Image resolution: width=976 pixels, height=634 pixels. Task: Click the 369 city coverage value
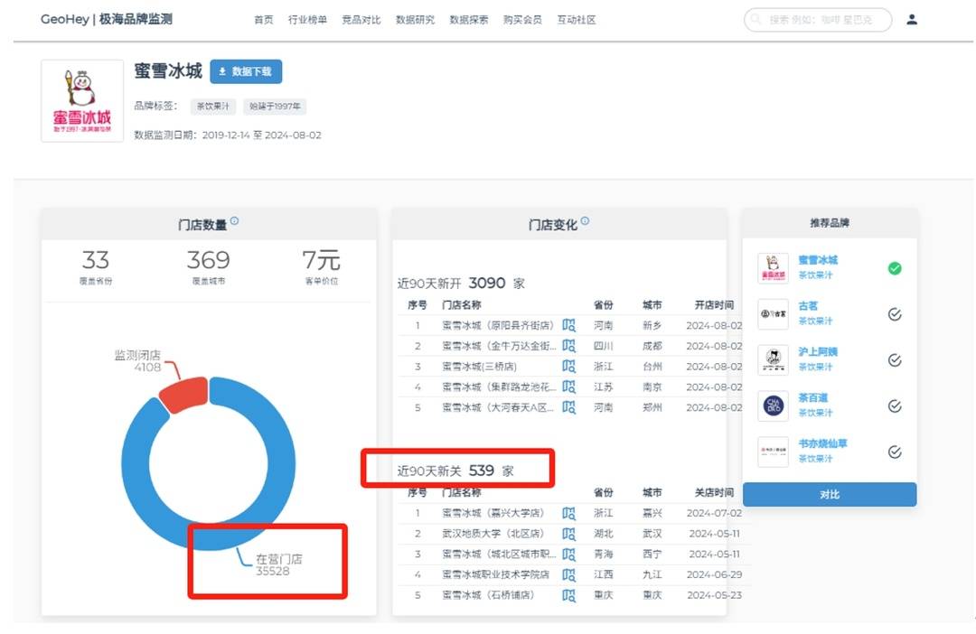(x=209, y=260)
